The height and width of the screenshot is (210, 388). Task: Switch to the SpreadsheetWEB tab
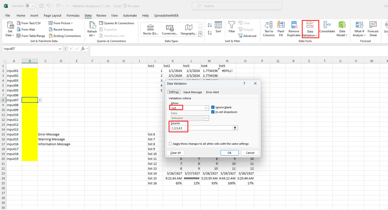coord(166,15)
